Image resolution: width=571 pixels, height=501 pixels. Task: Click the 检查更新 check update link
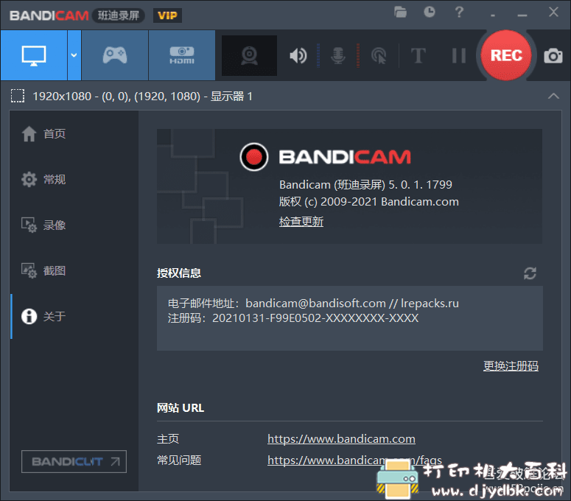point(301,221)
